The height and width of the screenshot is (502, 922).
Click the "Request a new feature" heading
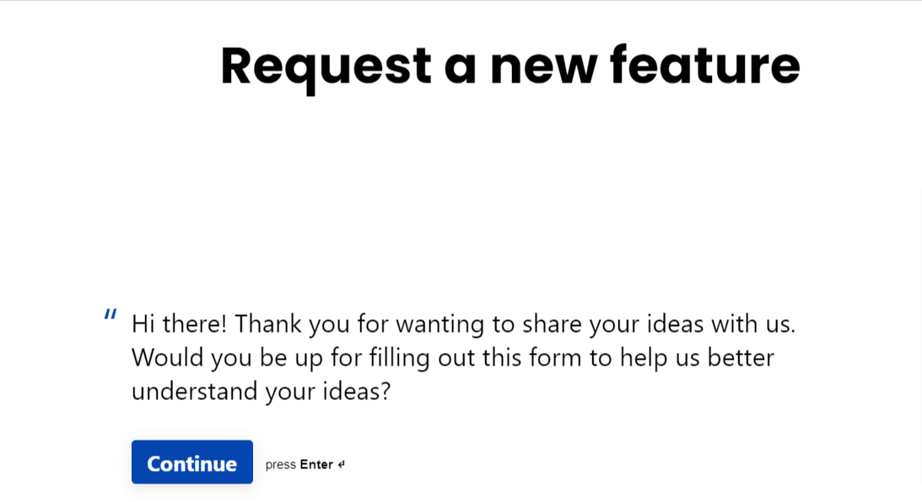coord(510,66)
